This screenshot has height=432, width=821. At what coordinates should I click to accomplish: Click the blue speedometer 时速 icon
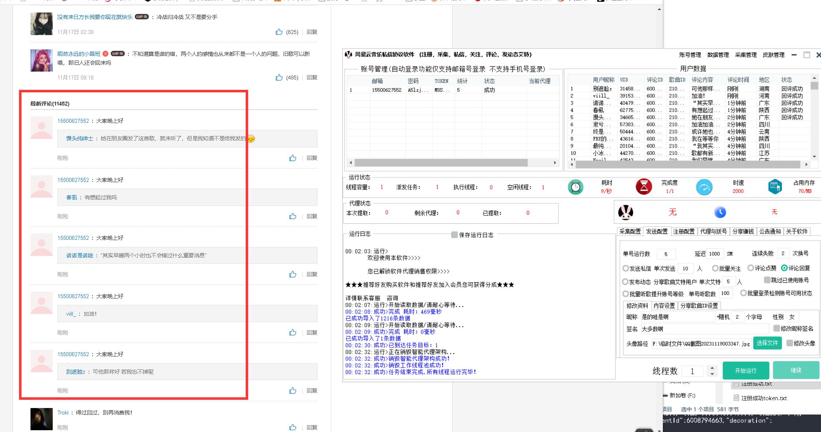pos(704,187)
